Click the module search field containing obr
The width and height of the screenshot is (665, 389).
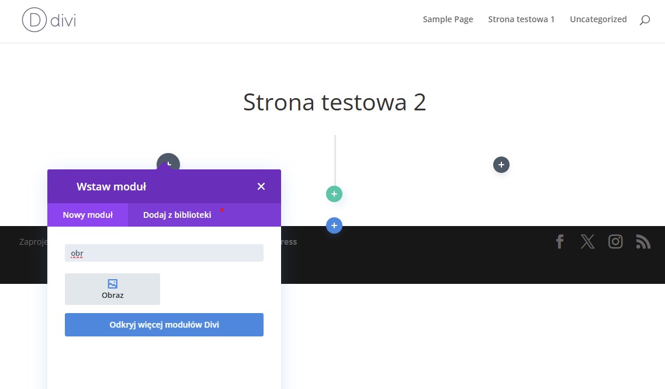(x=164, y=253)
